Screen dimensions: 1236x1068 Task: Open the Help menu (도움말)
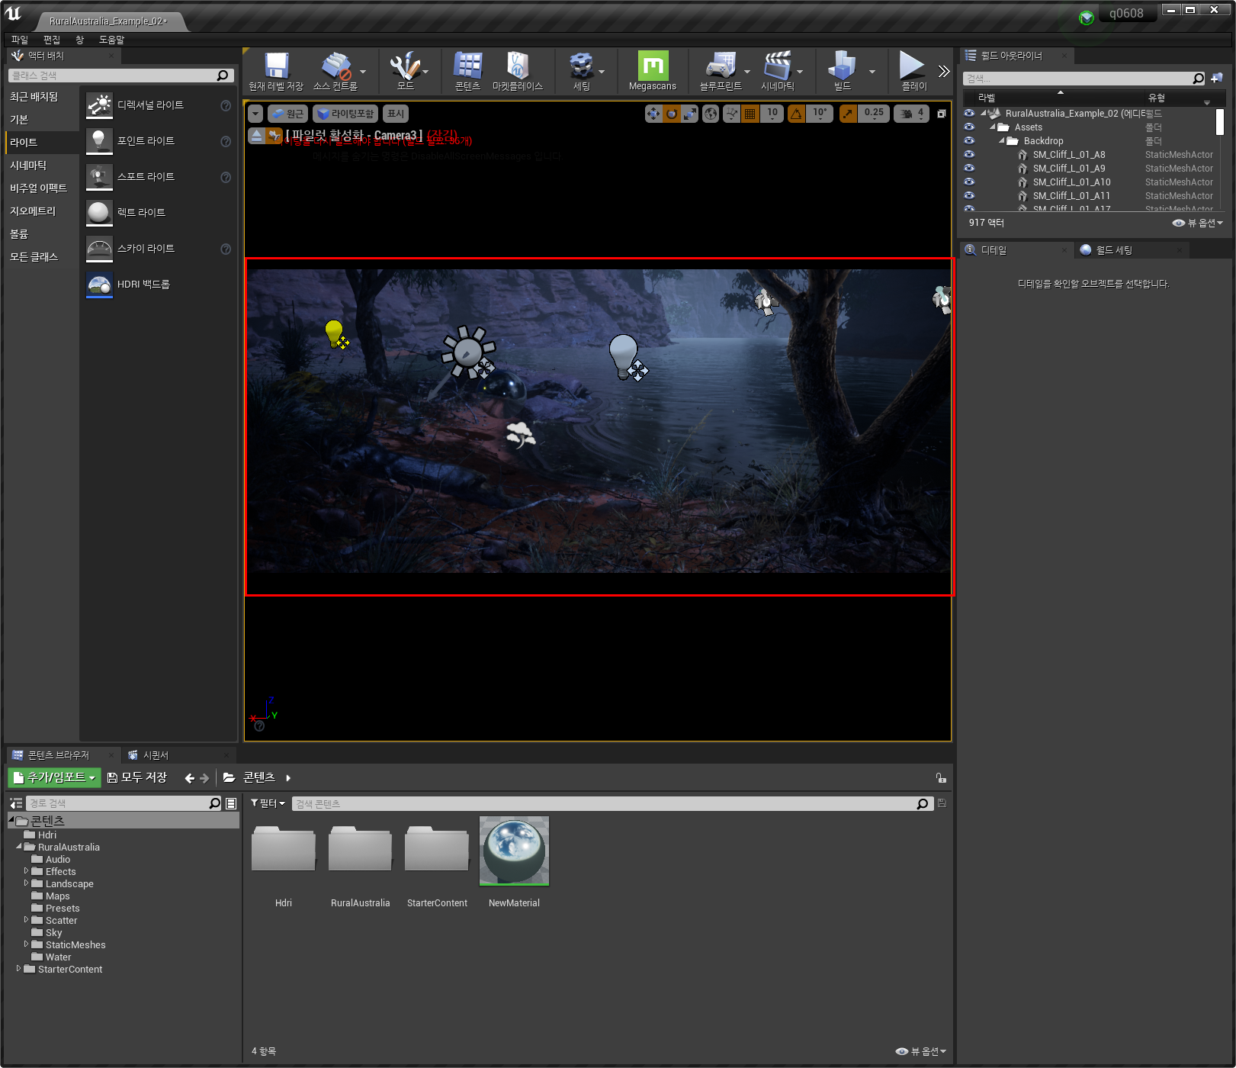112,40
